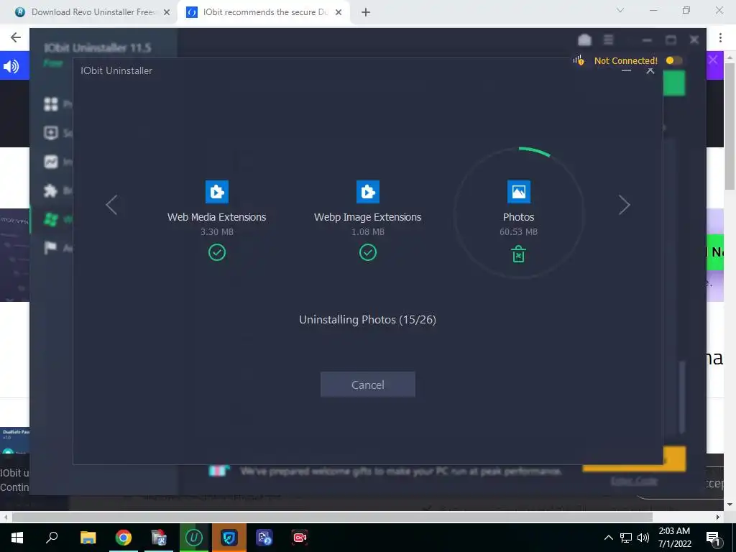Click the Webp Image Extensions app icon
Viewport: 736px width, 552px height.
(367, 191)
